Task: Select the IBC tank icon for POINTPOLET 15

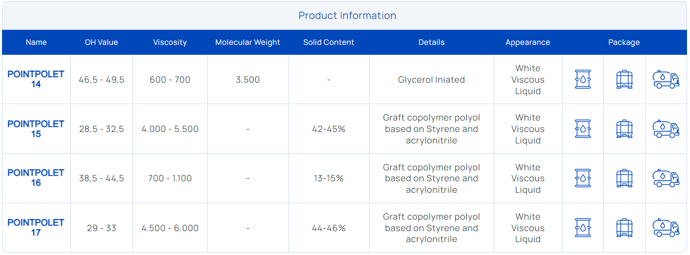Action: click(624, 128)
